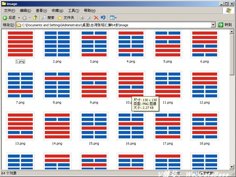Click the file name label 16.png
Viewport: 236px width, 177px height.
(x=131, y=143)
